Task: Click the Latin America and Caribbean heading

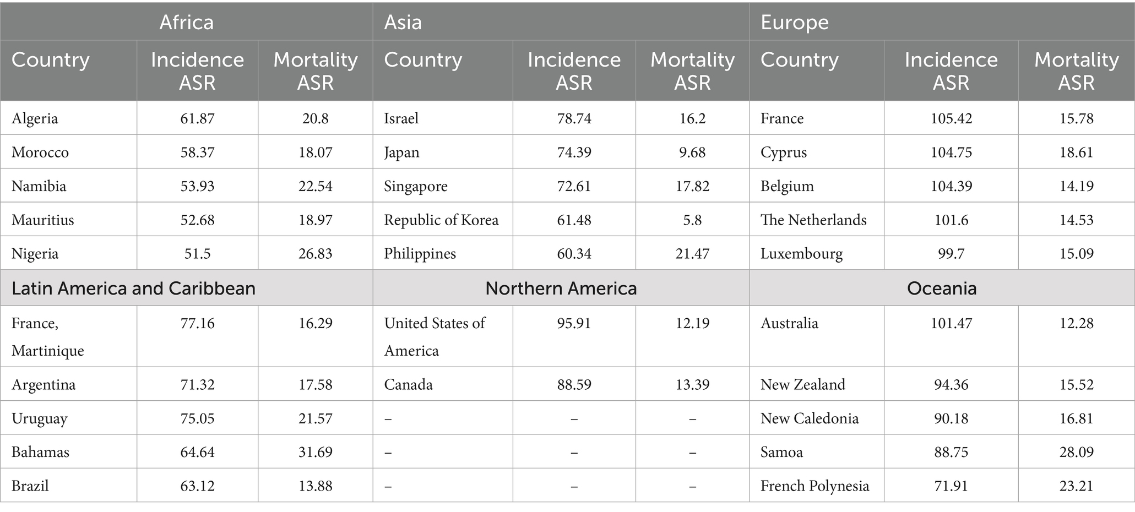Action: (x=133, y=288)
